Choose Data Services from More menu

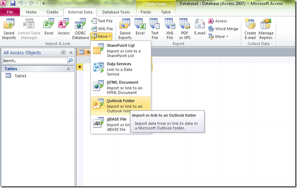[121, 69]
